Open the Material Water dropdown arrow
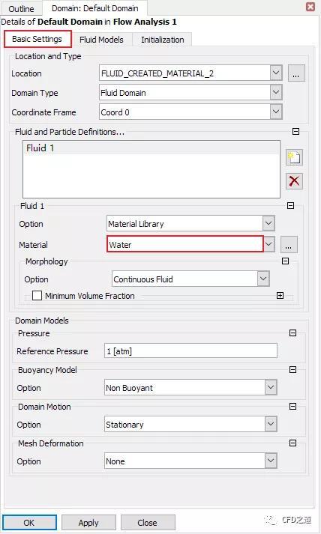The width and height of the screenshot is (321, 534). click(x=268, y=244)
